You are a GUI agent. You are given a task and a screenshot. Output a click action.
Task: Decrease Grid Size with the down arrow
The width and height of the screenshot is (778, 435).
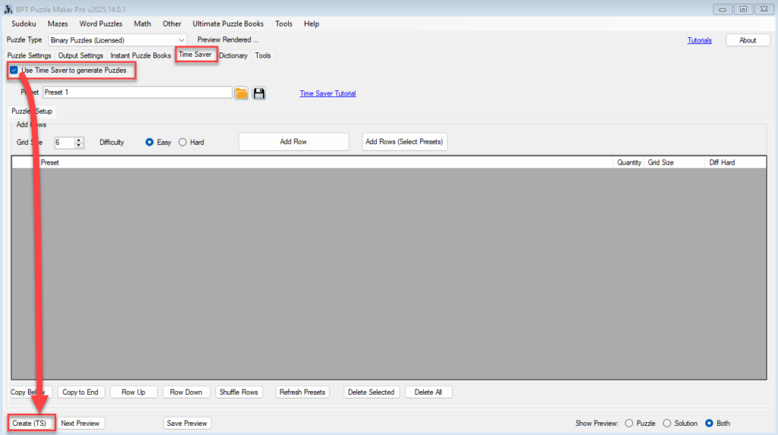coord(79,145)
